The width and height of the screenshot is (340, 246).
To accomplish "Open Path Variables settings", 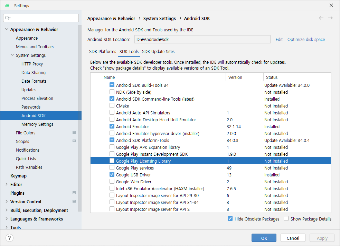I will pos(29,167).
